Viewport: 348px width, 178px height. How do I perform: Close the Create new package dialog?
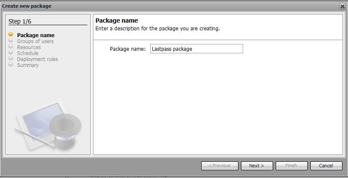point(342,6)
